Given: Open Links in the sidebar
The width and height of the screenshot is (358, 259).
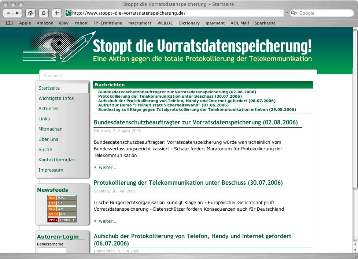Looking at the screenshot, I should [x=44, y=119].
